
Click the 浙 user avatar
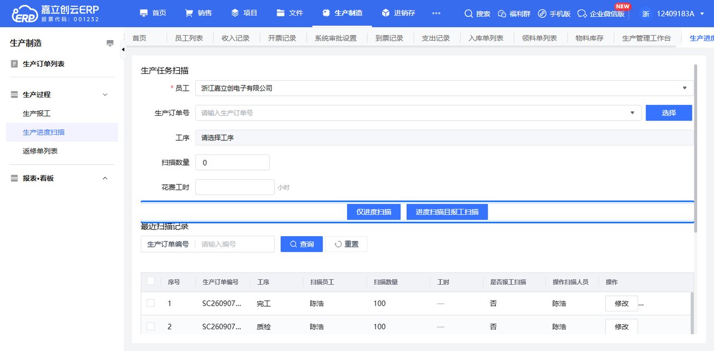click(x=646, y=13)
